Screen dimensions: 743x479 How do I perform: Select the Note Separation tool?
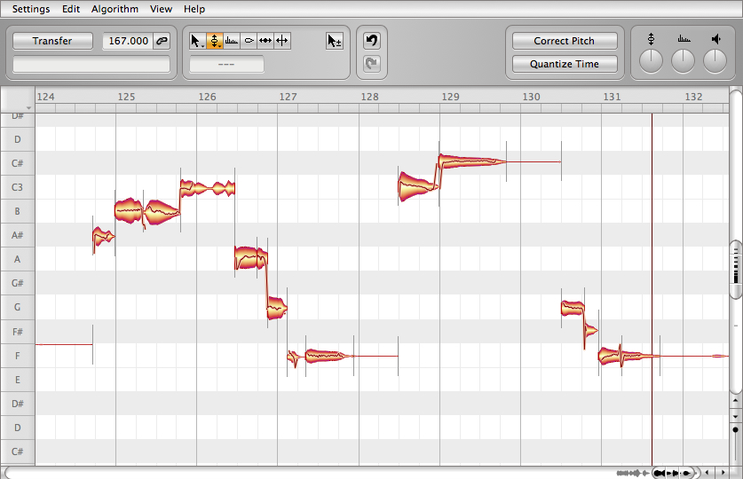(282, 41)
